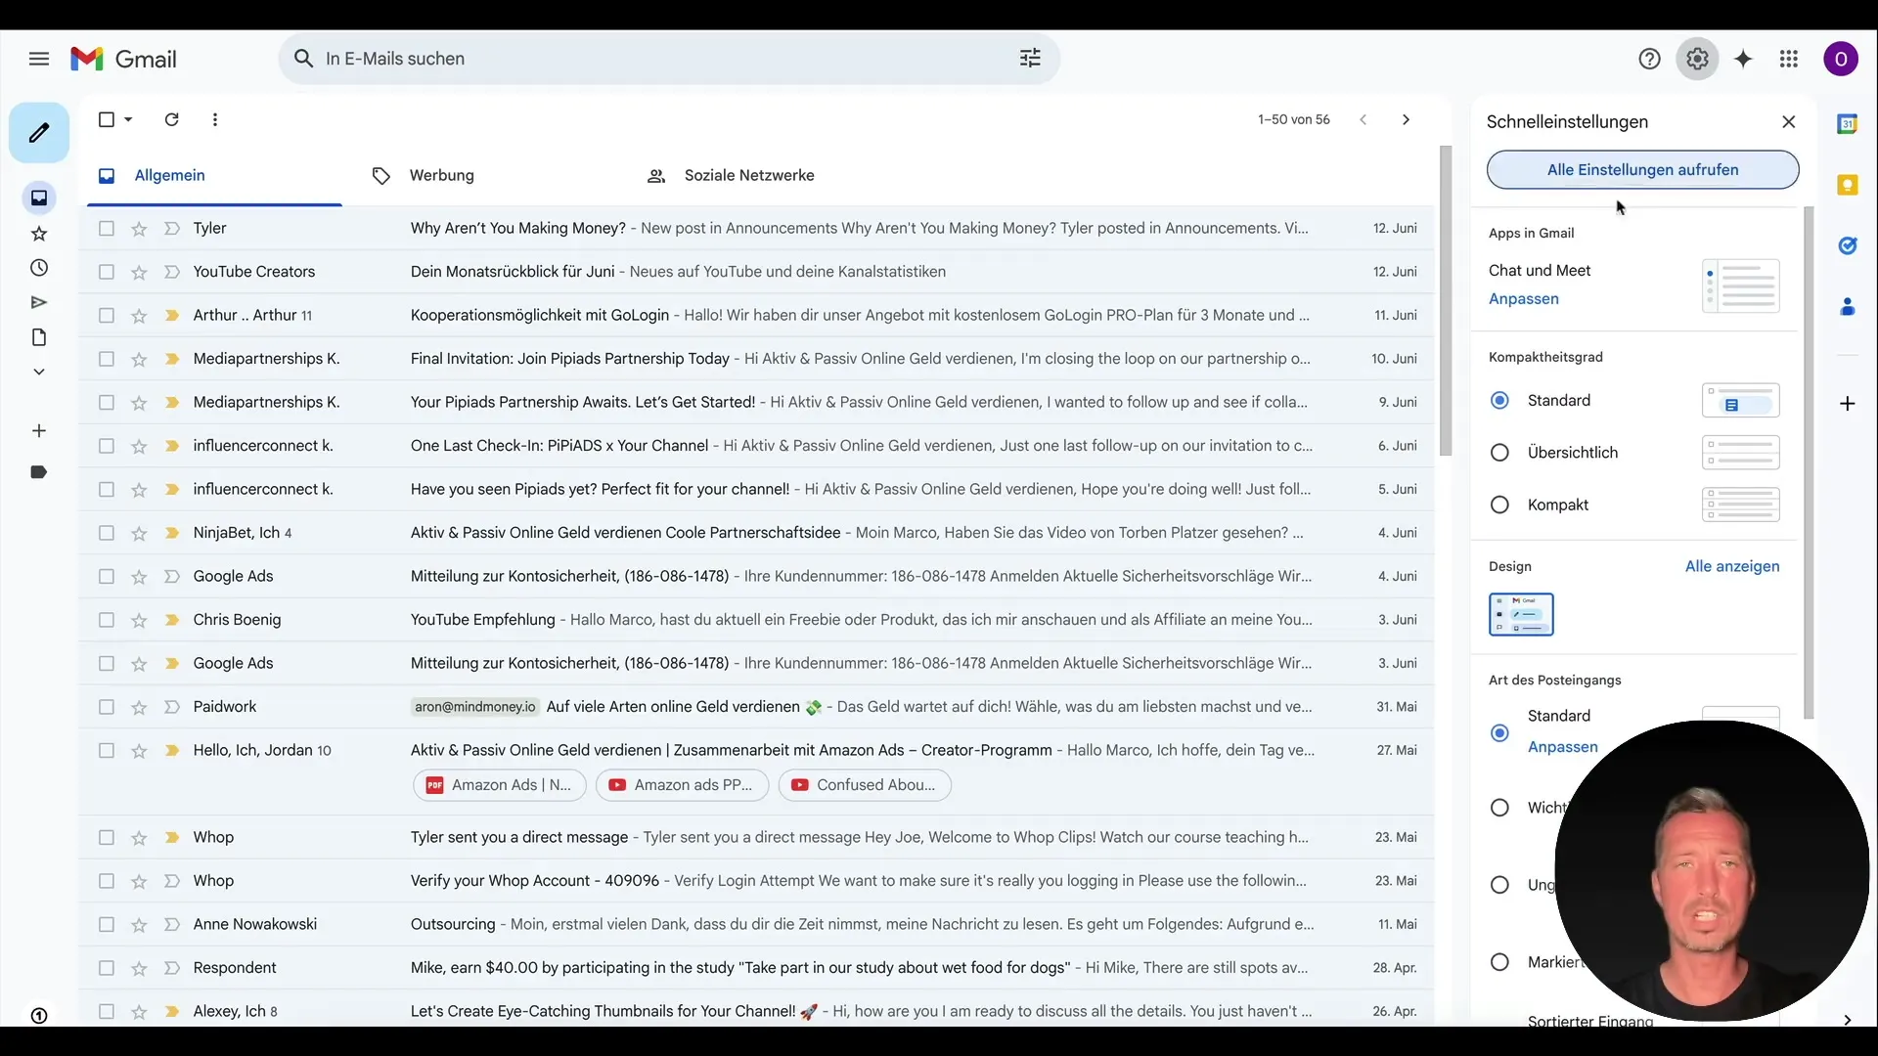Screen dimensions: 1878x1056
Task: Open the Gmail help question-mark icon
Action: pyautogui.click(x=1649, y=59)
